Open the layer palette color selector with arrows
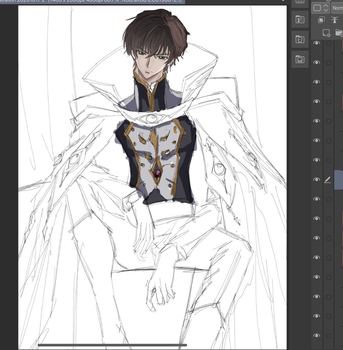Viewport: 343px width, 350px height. pos(321,8)
